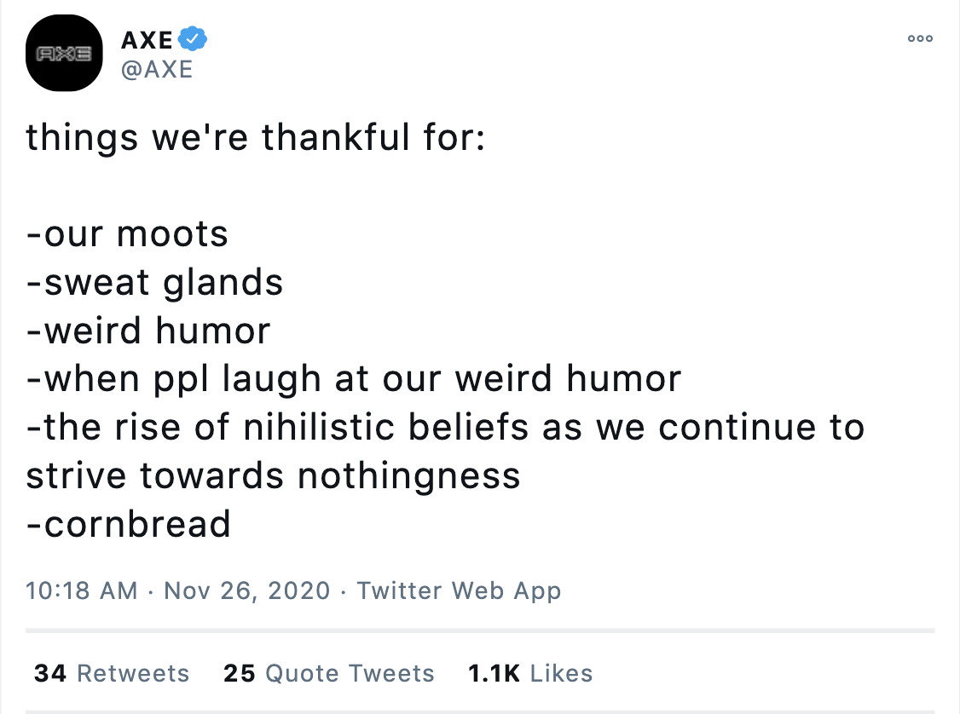Click the AXE display name
Viewport: 960px width, 714px height.
tap(147, 40)
